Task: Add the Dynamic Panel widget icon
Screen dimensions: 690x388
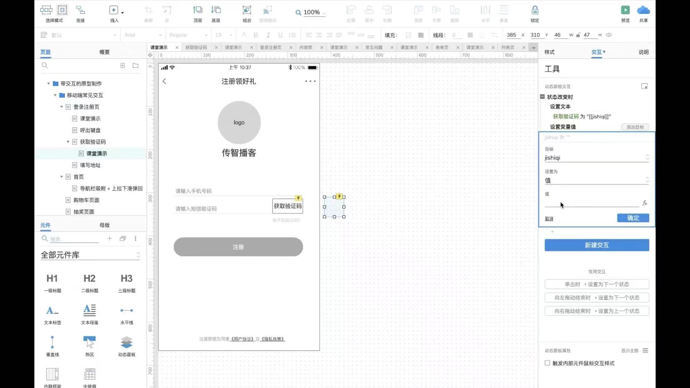Action: 127,343
